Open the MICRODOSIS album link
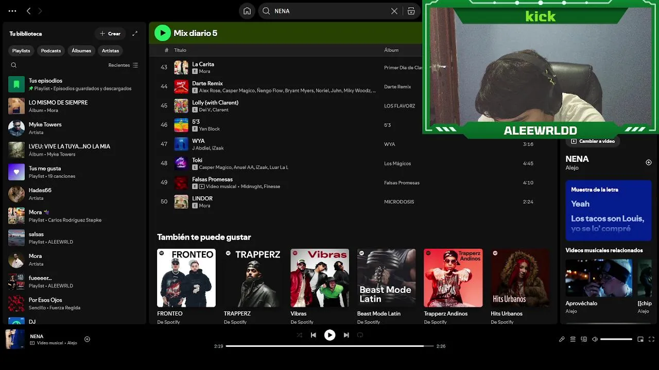The height and width of the screenshot is (370, 659). coord(399,202)
